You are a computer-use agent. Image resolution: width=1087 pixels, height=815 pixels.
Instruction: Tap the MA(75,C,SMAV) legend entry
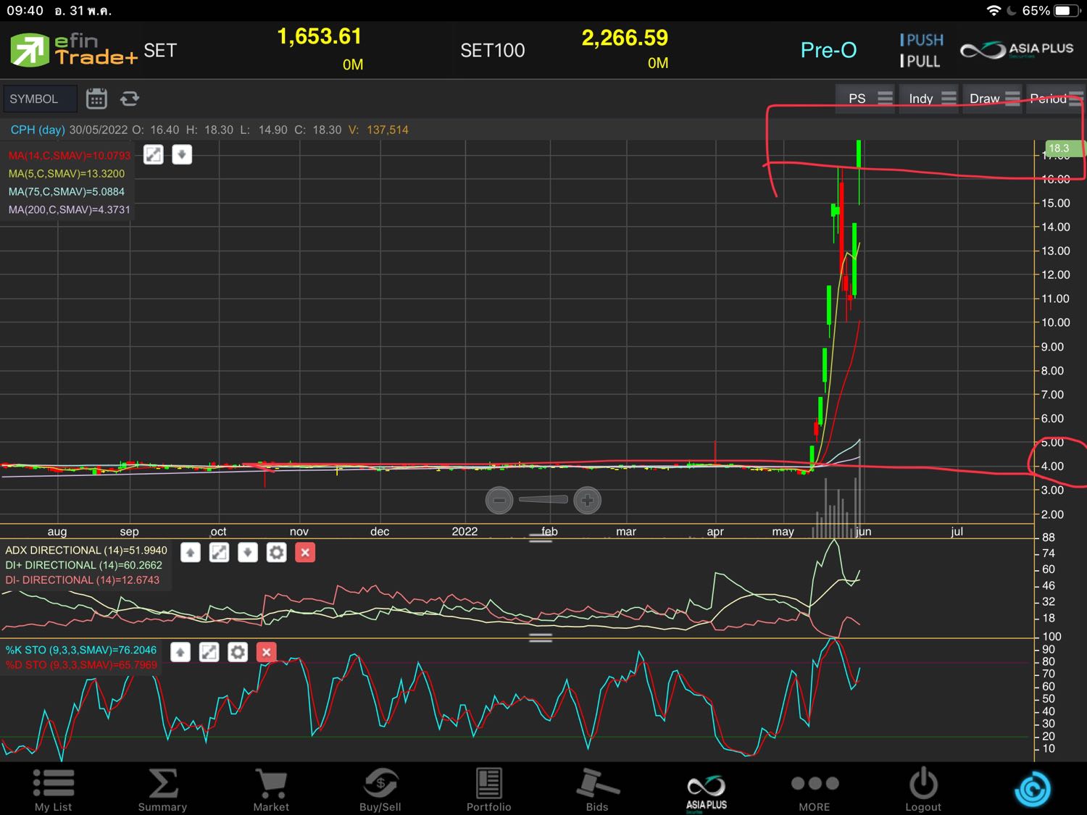coord(67,192)
